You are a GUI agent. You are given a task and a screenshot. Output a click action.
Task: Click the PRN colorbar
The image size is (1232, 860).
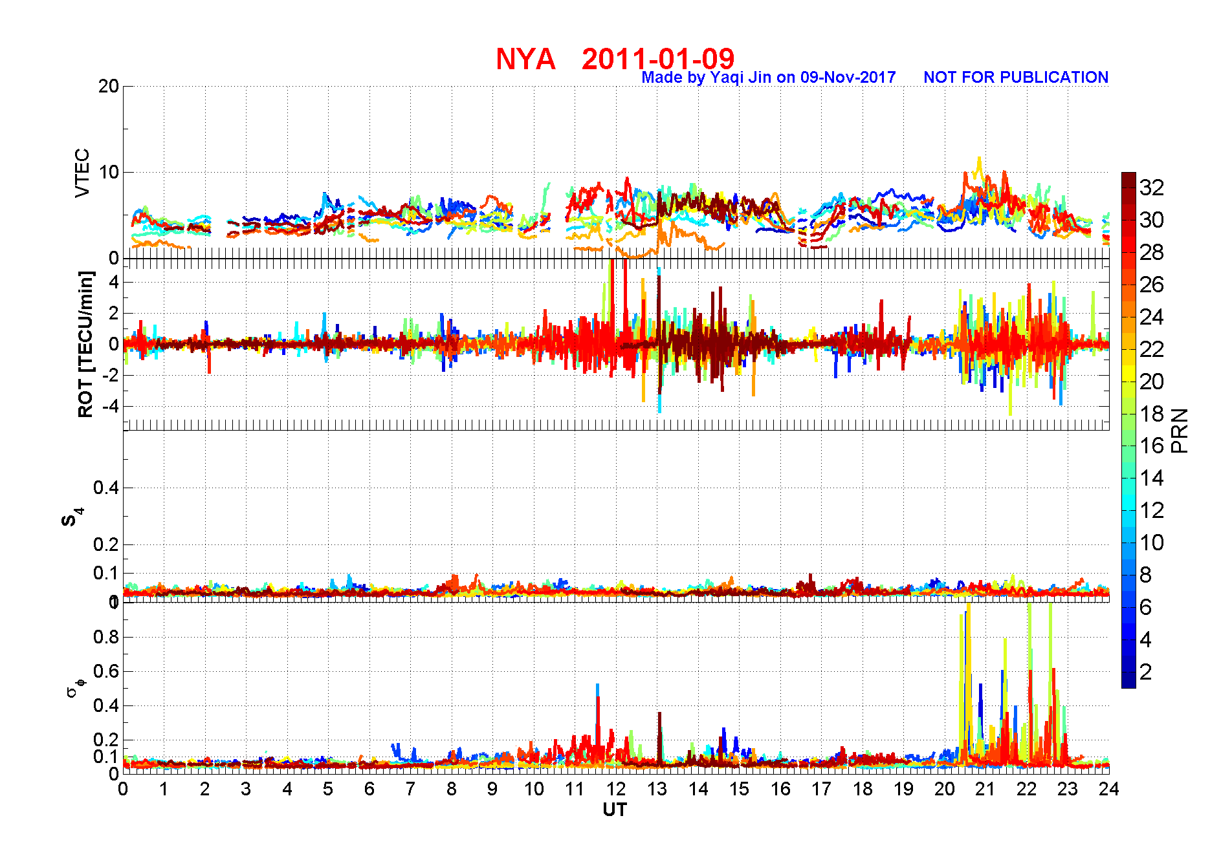click(1128, 430)
